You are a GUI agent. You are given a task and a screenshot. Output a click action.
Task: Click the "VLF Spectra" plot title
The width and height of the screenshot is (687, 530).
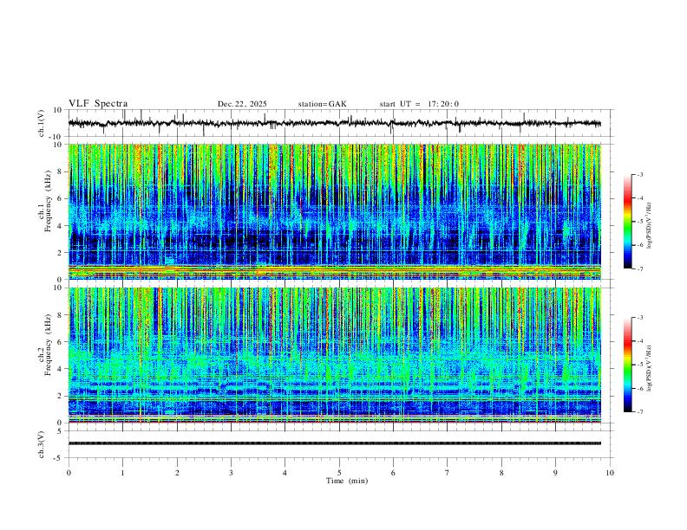click(x=98, y=104)
